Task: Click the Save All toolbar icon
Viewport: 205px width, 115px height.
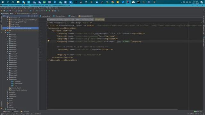Action: click(4, 11)
